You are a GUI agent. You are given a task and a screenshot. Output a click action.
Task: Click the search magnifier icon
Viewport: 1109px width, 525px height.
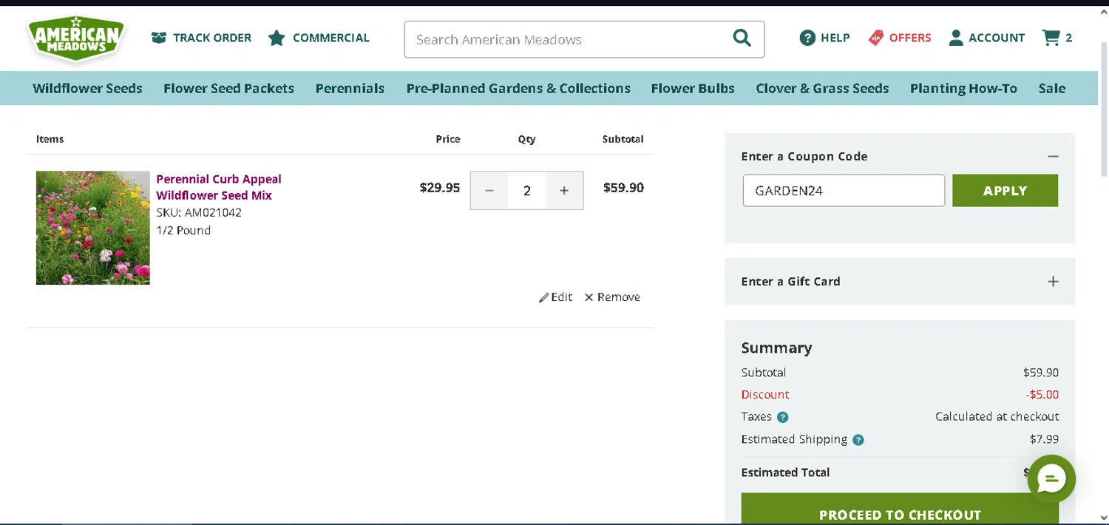(742, 38)
